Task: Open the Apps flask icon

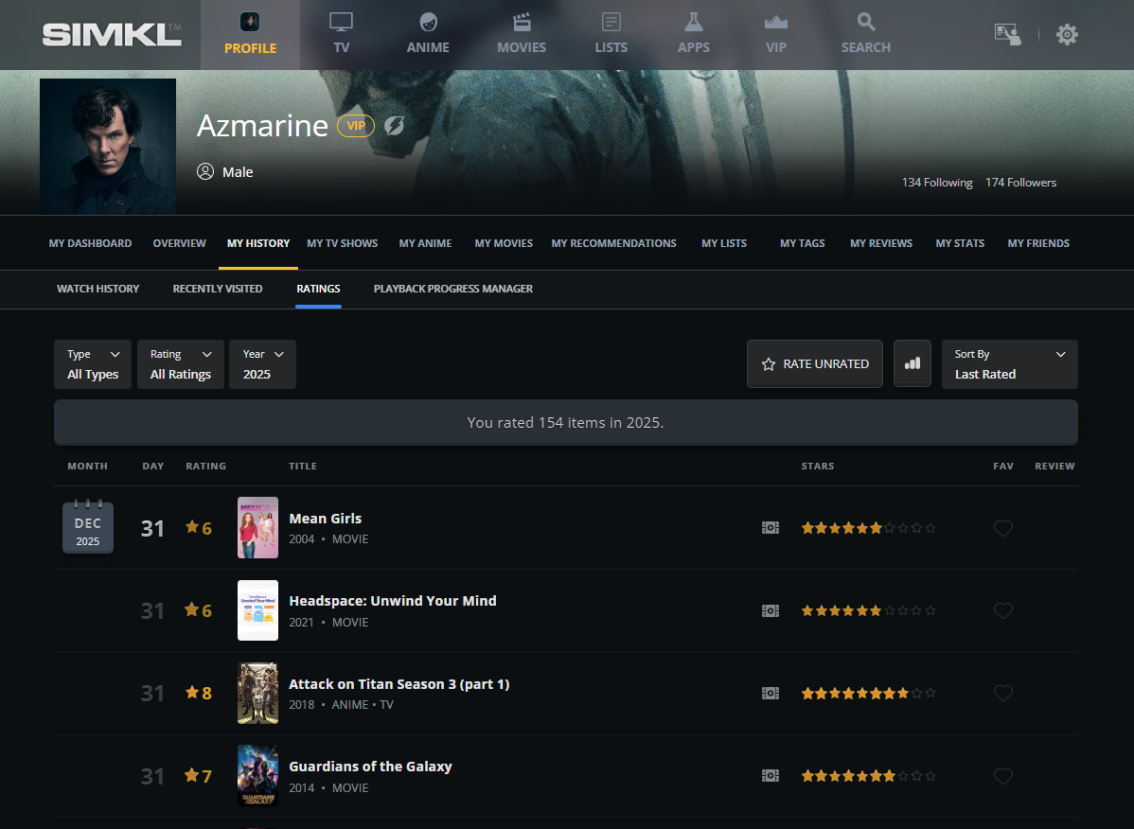Action: 693,23
